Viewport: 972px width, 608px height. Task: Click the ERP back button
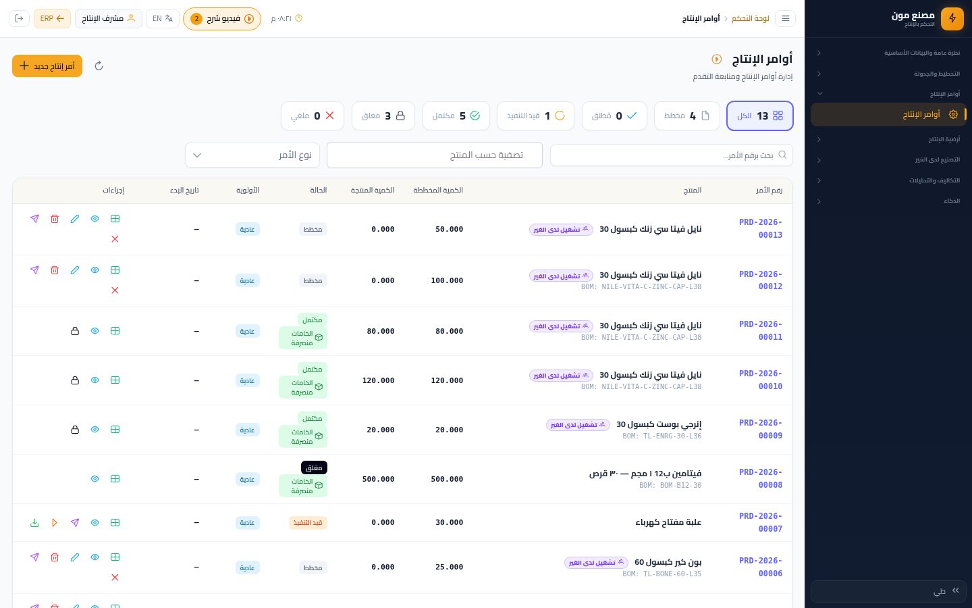[52, 18]
